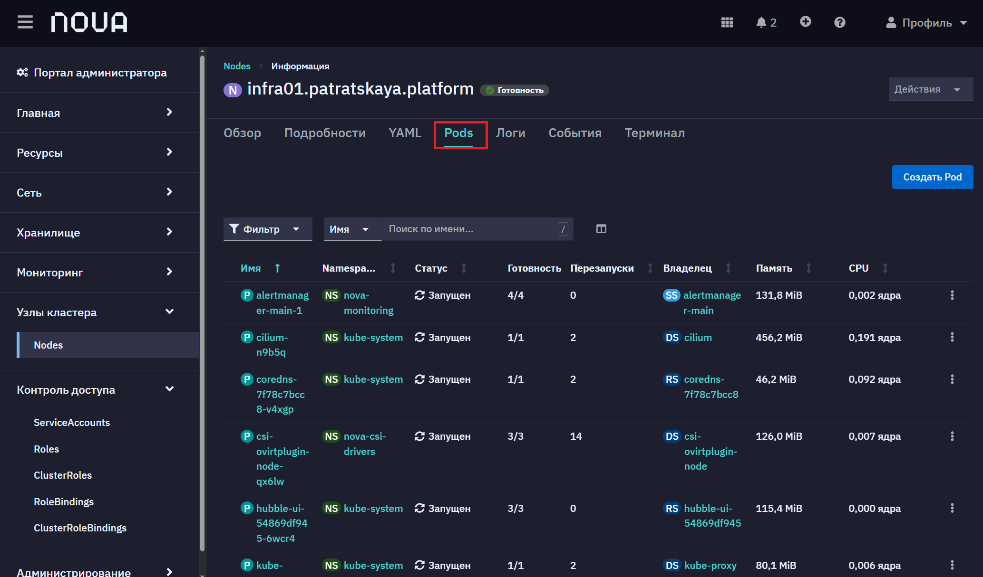
Task: Expand the Хранилище sidebar section
Action: [95, 232]
